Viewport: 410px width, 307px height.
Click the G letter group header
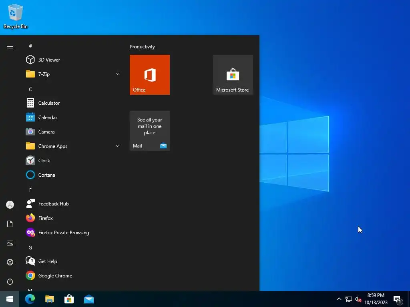30,247
